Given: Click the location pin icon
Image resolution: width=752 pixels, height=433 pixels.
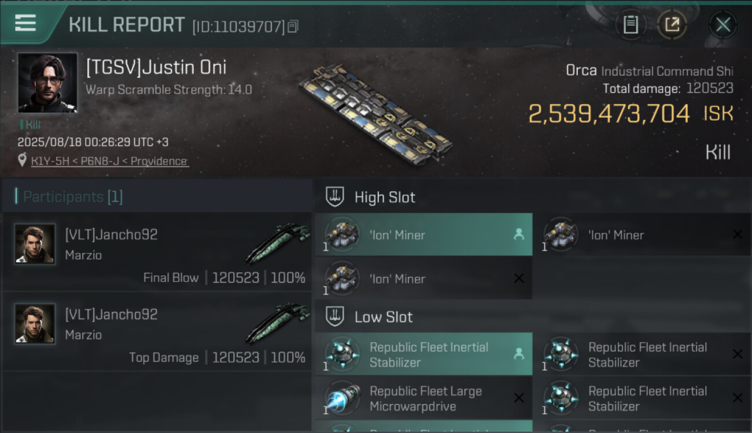Looking at the screenshot, I should coord(22,160).
